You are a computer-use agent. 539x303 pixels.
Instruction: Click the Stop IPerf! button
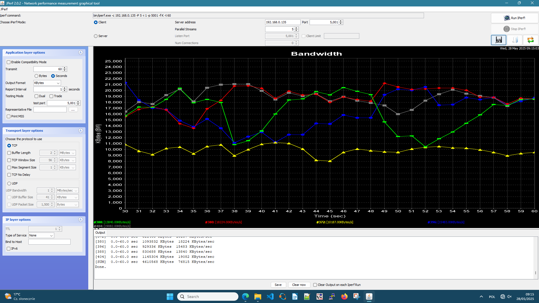pos(515,29)
